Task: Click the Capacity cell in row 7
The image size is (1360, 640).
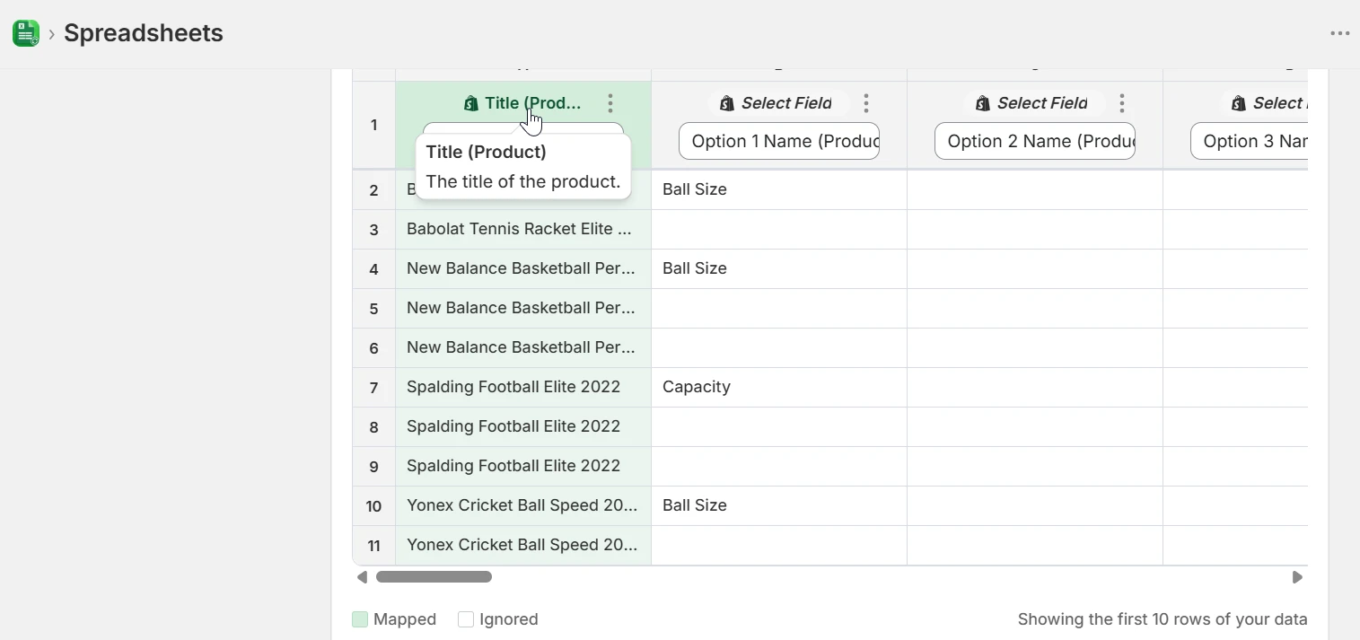Action: click(x=779, y=387)
